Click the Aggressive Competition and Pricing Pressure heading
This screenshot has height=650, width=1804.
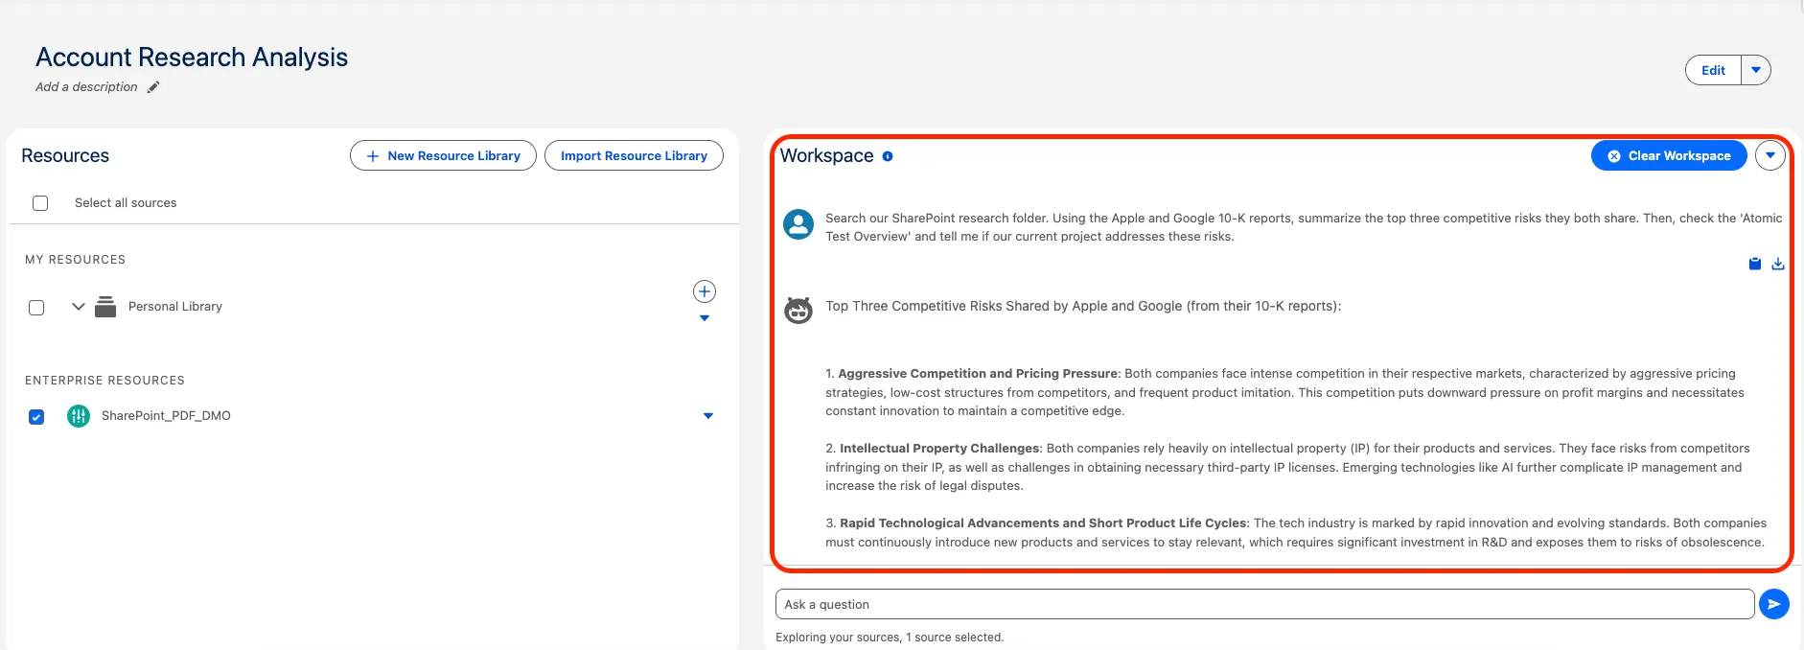(x=978, y=374)
